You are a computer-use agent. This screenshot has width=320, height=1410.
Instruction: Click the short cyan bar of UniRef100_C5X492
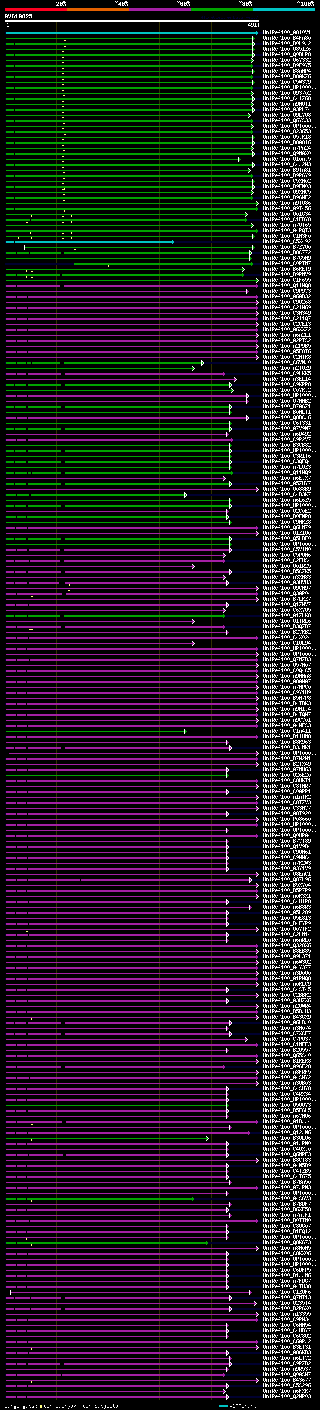(x=90, y=242)
